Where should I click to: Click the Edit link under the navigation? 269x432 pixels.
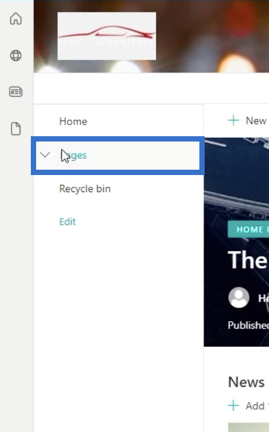tap(67, 221)
